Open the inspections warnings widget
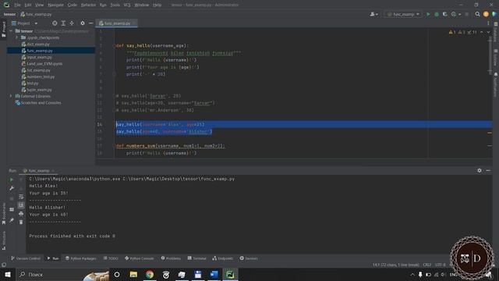499x281 pixels. [462, 32]
